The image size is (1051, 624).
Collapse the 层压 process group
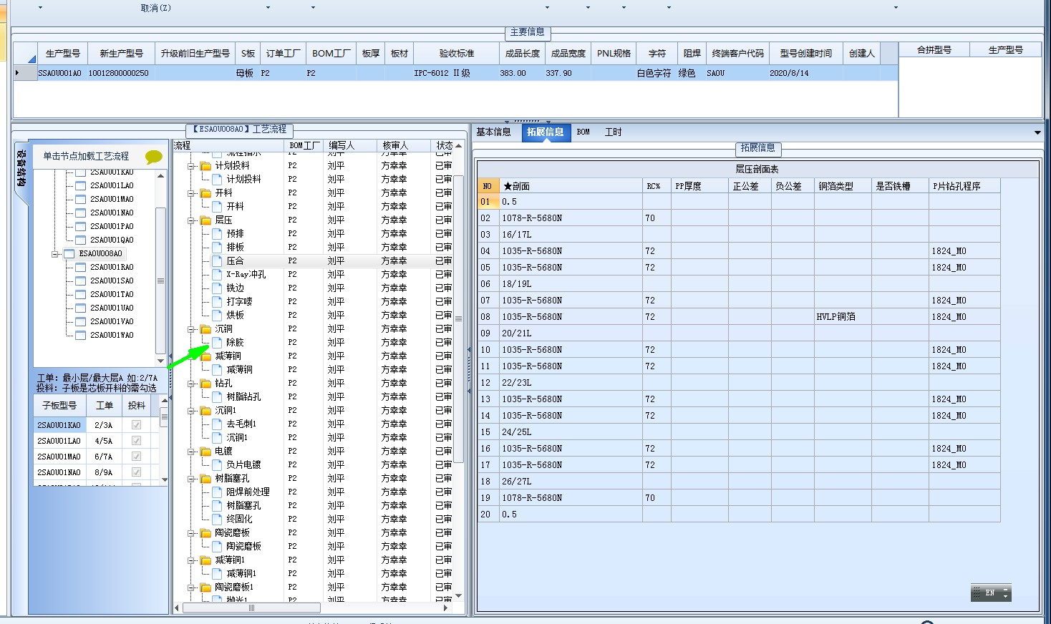[192, 220]
